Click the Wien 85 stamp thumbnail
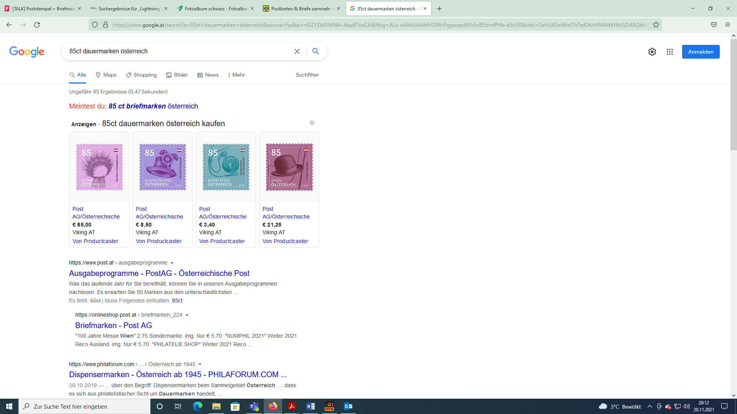This screenshot has width=737, height=414. pyautogui.click(x=289, y=167)
